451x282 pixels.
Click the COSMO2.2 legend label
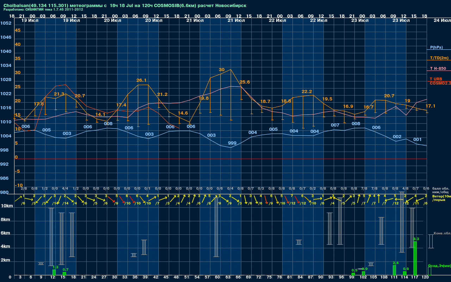pyautogui.click(x=440, y=83)
